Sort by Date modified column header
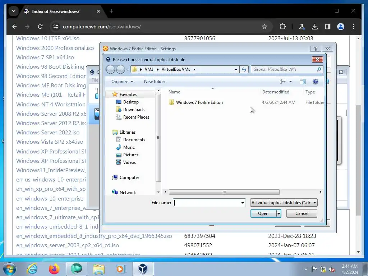Screen dimensions: 368x276 click(276, 92)
